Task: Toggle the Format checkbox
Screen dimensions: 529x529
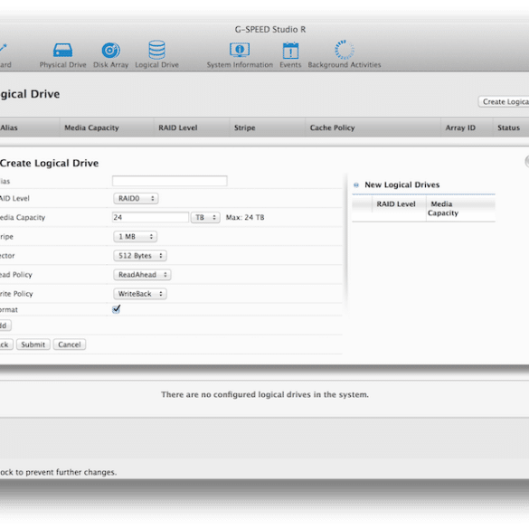Action: coord(117,309)
